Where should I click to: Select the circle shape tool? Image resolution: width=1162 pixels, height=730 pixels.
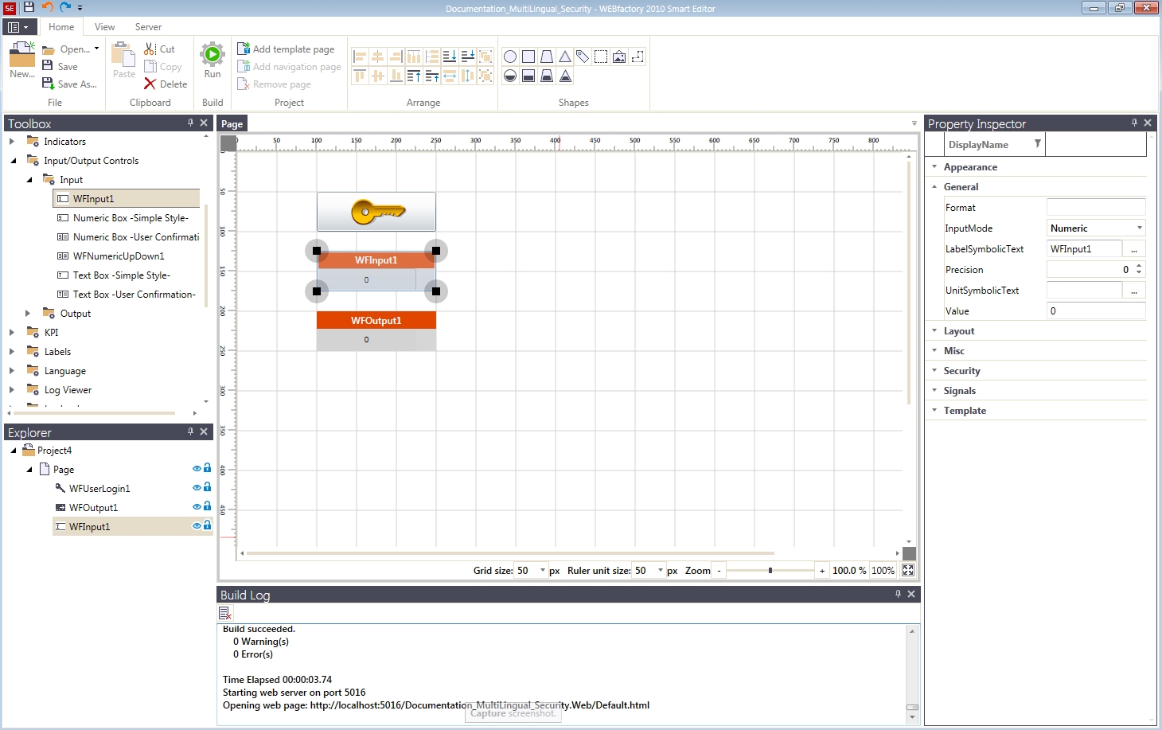click(x=510, y=57)
